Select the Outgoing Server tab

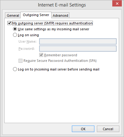[x=36, y=15]
